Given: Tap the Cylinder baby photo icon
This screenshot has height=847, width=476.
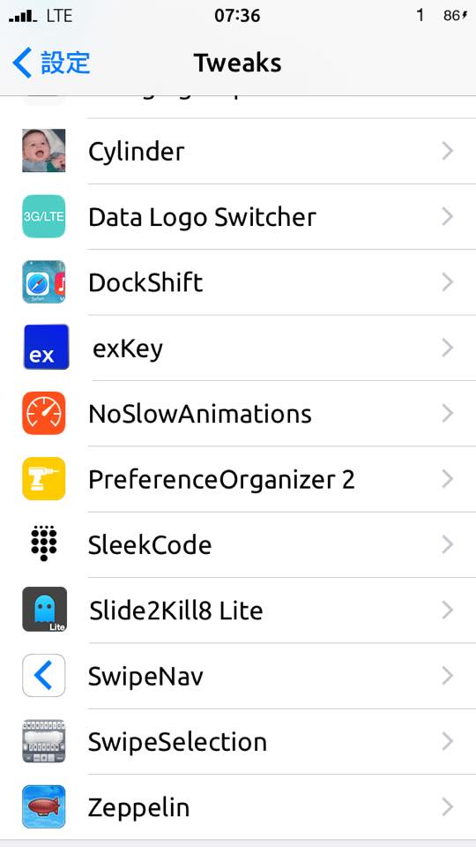Looking at the screenshot, I should (44, 151).
